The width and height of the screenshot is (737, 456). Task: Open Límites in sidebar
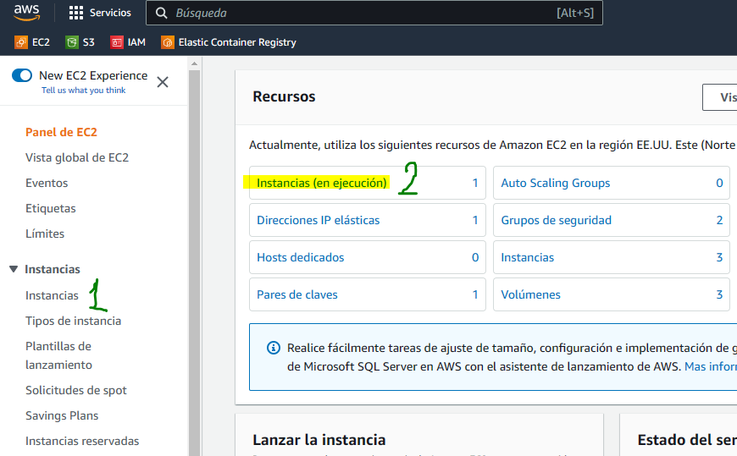tap(45, 233)
